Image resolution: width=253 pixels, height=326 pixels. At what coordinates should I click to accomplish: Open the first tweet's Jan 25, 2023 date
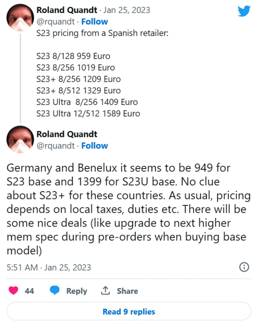127,10
